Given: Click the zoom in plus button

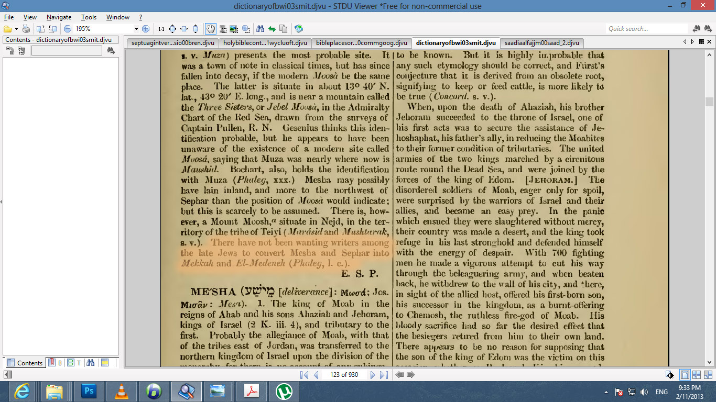Looking at the screenshot, I should click(x=146, y=29).
